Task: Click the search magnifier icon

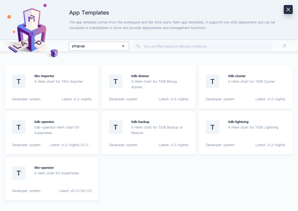Action: tap(138, 46)
